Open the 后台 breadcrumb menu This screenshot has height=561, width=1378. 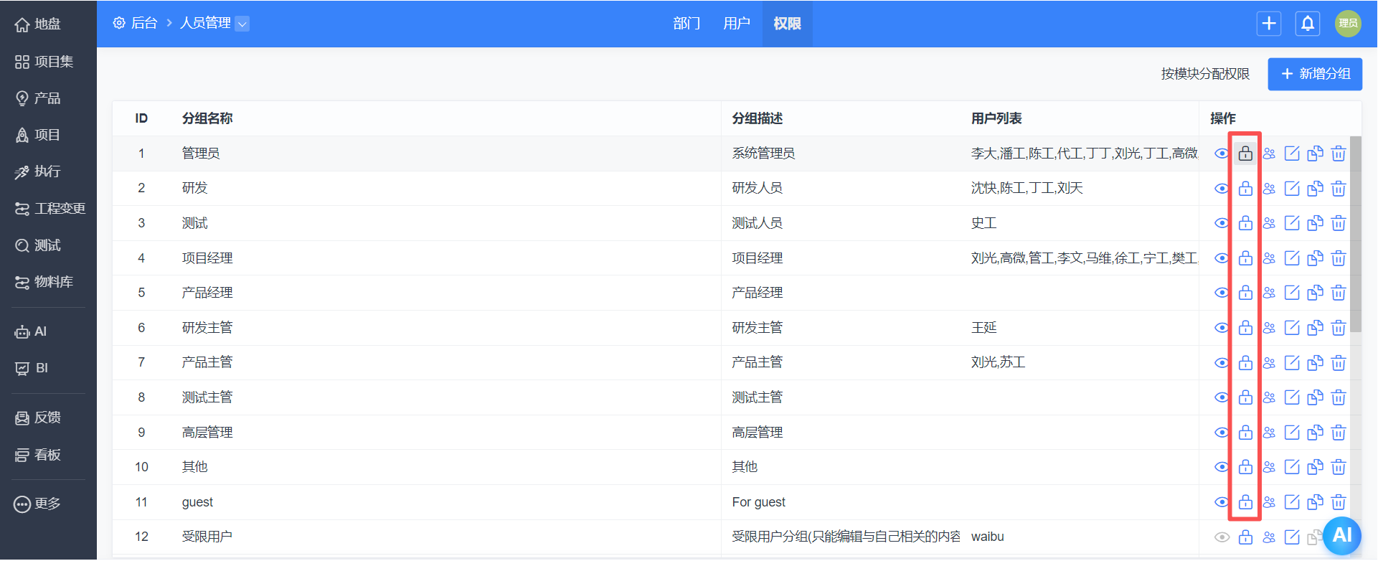point(136,24)
